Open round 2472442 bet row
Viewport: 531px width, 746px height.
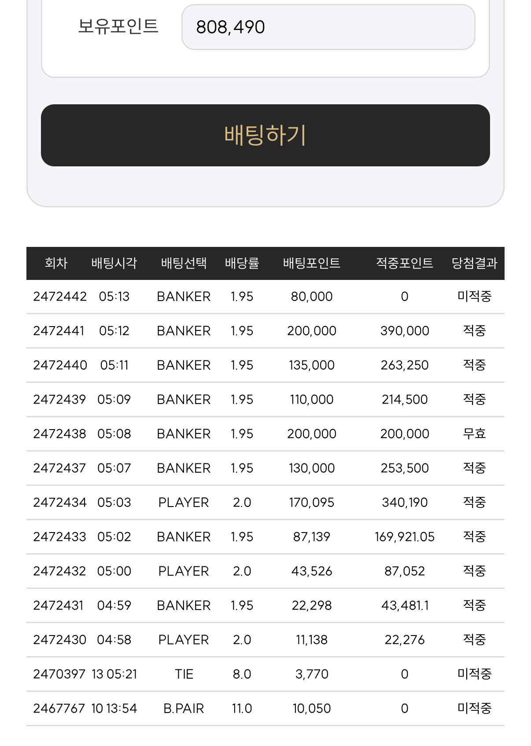click(265, 297)
